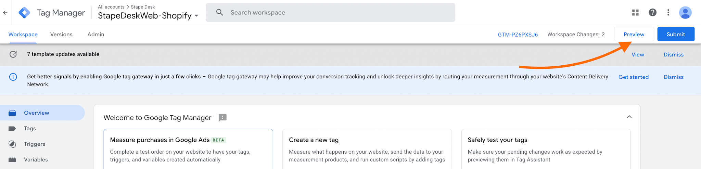701x169 pixels.
Task: Click the Variables sidebar icon
Action: click(x=12, y=160)
